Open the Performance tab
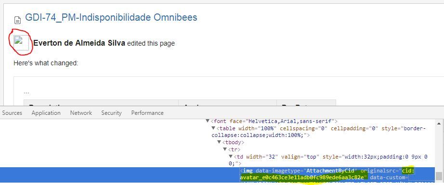 (147, 113)
